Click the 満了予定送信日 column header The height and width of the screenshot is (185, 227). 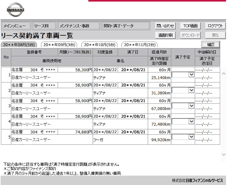(x=207, y=61)
